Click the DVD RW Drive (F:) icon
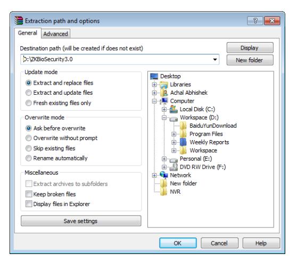The height and width of the screenshot is (262, 297). point(174,167)
